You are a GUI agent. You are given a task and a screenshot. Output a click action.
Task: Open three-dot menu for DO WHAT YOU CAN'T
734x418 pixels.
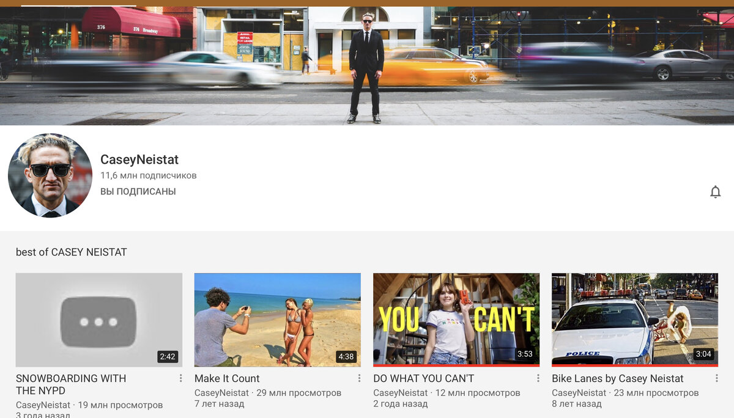[x=538, y=378]
